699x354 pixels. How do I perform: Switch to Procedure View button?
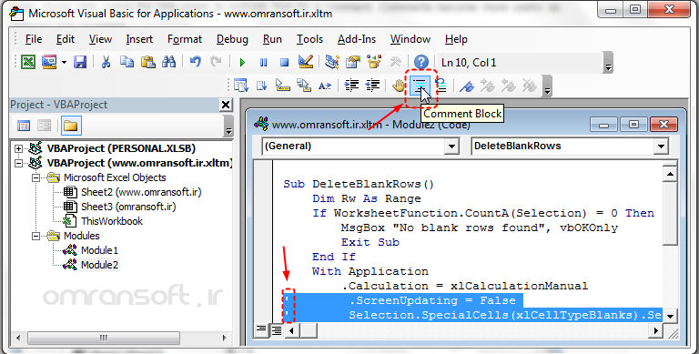point(262,330)
